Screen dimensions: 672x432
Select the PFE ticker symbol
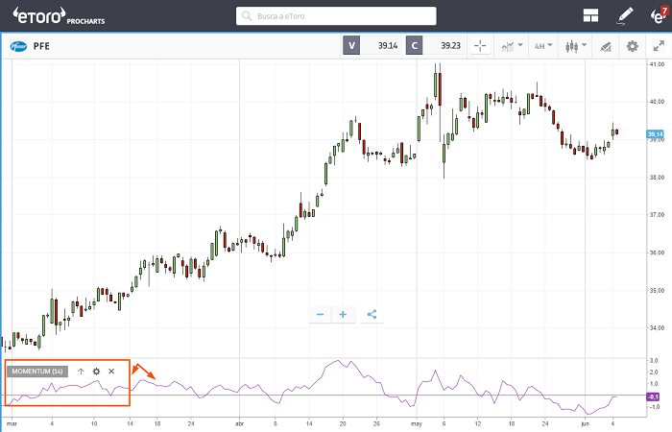click(41, 46)
